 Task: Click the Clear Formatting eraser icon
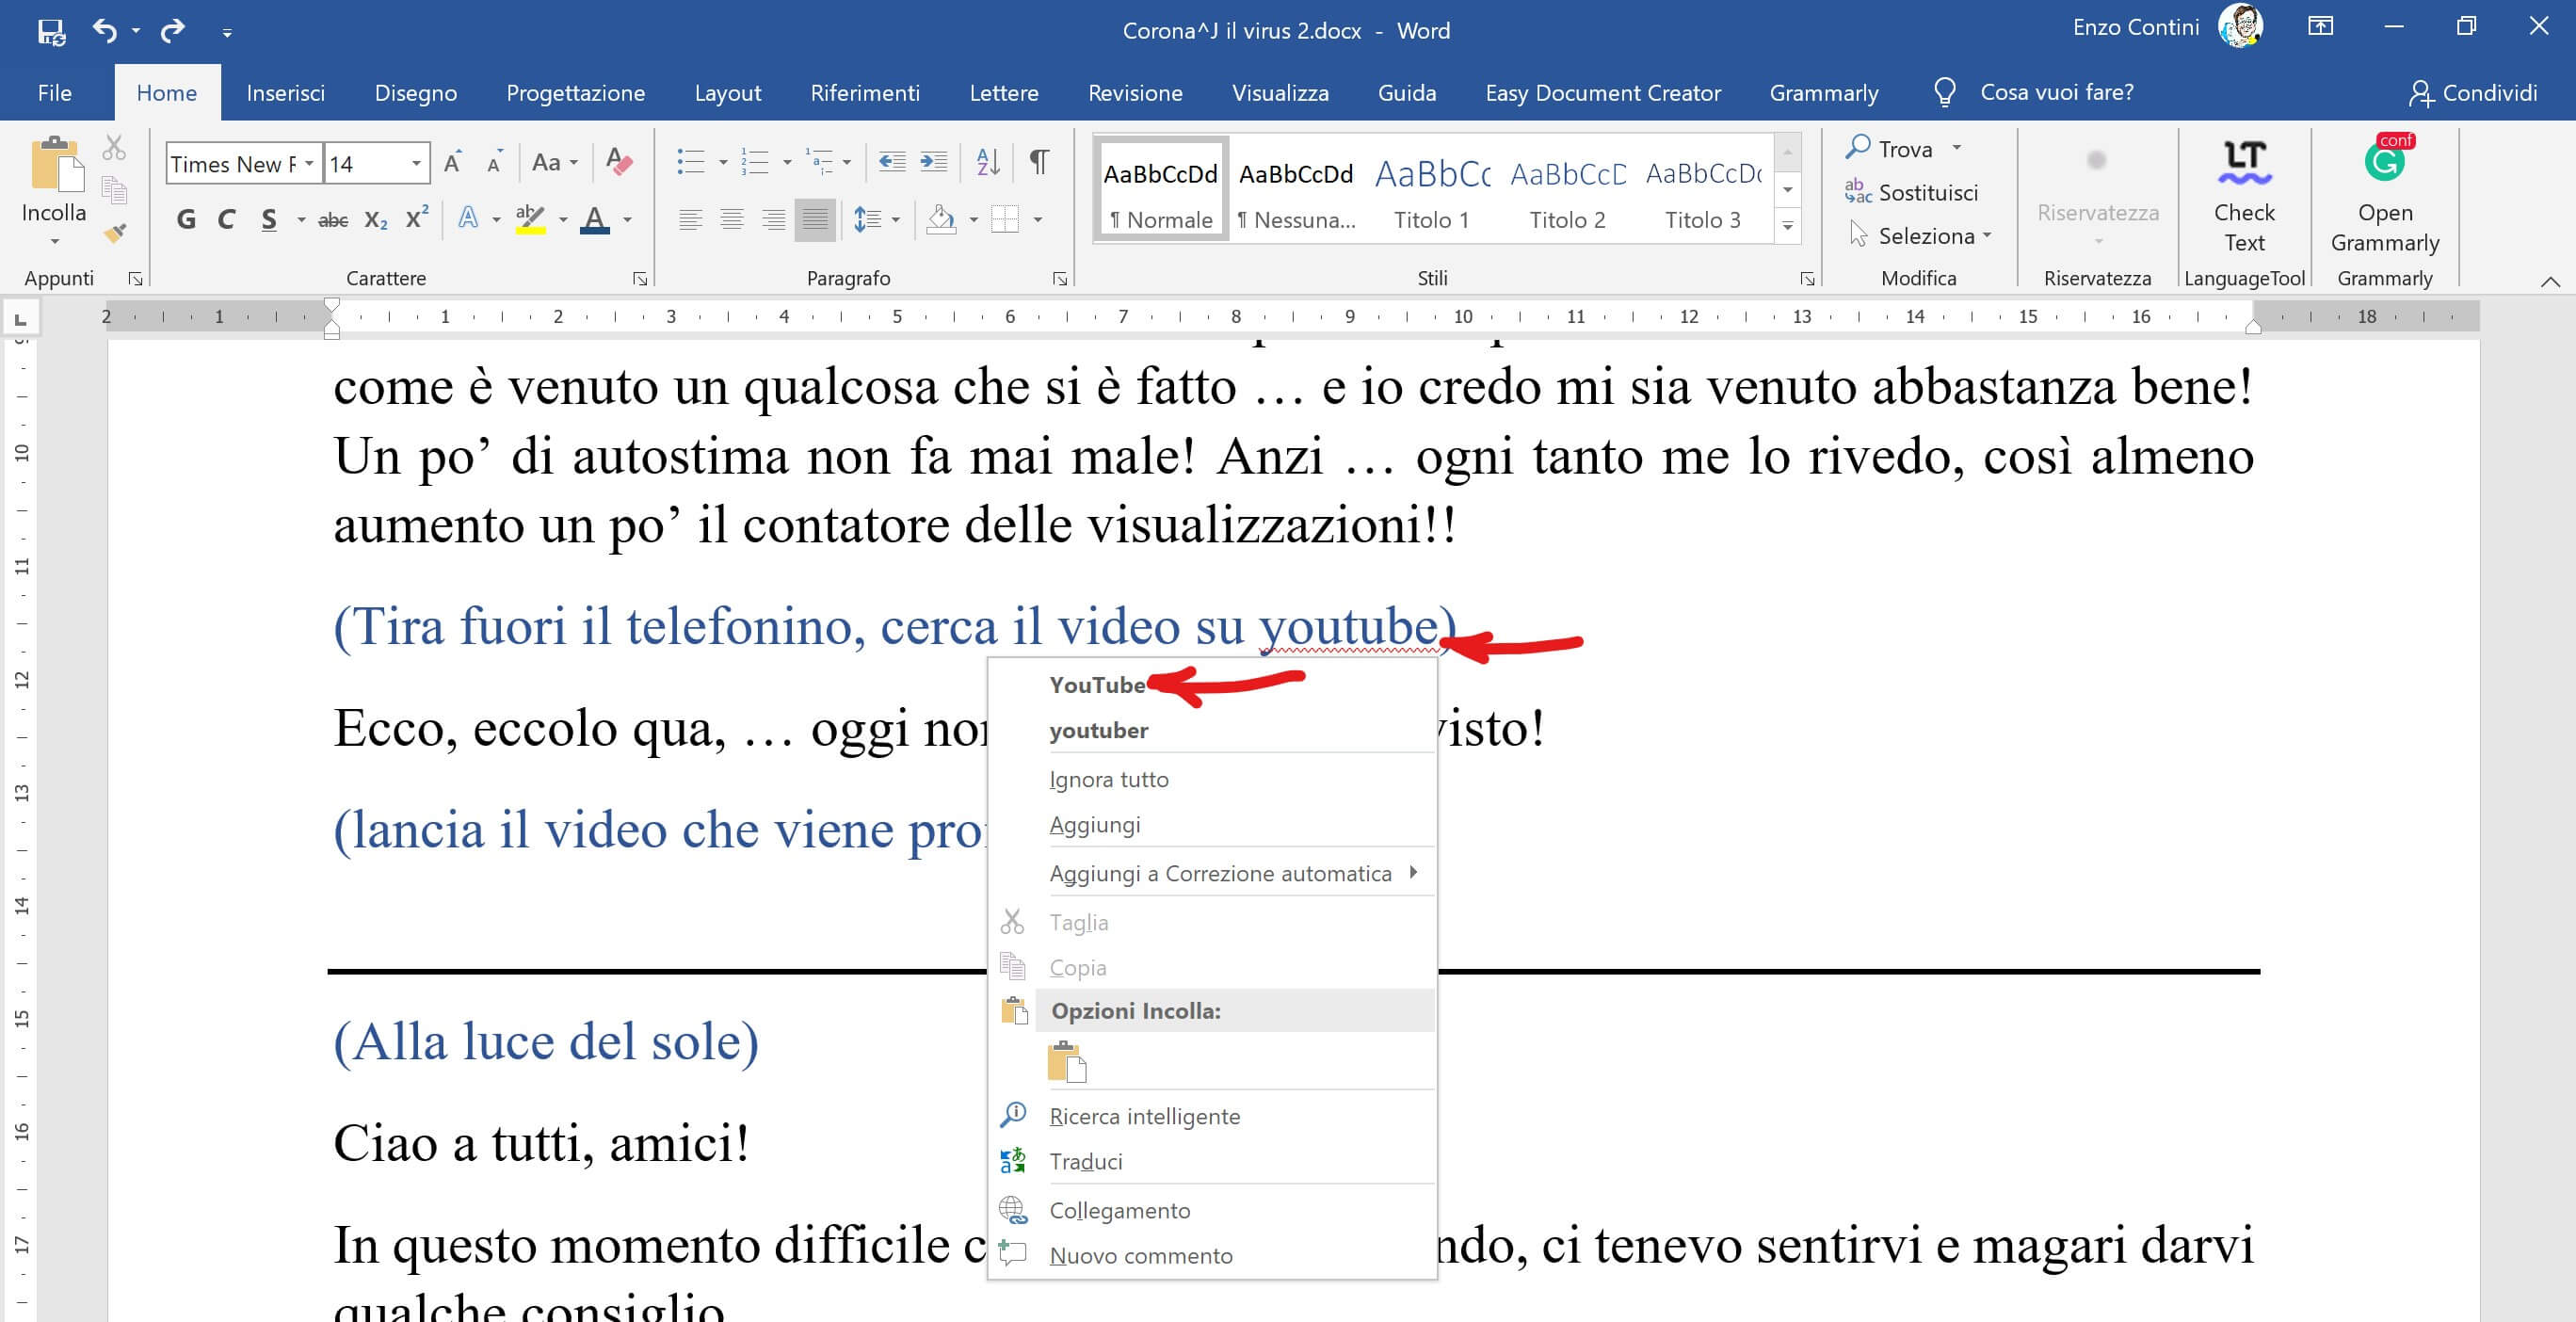coord(619,162)
